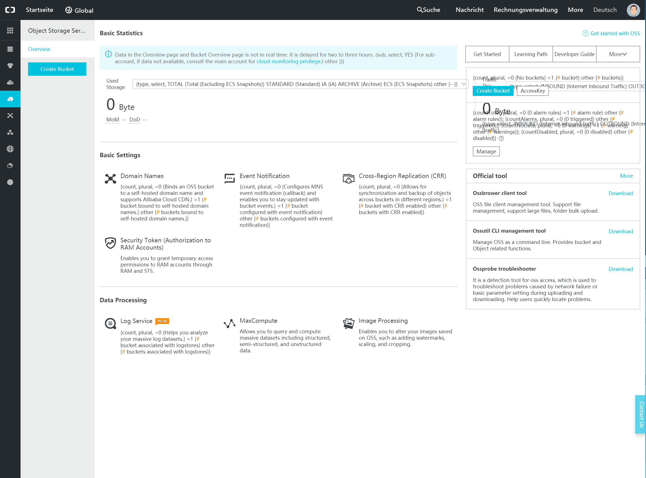Screen dimensions: 646x478
Task: Click the cloud network sidebar icon
Action: tap(10, 82)
